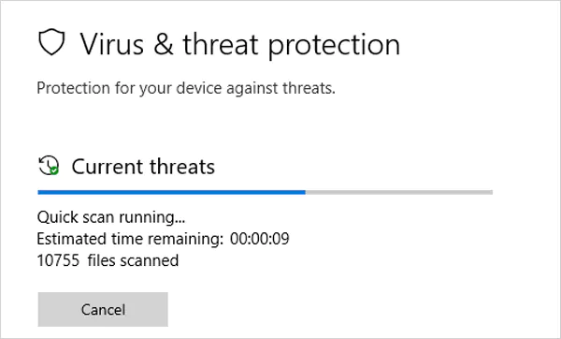The height and width of the screenshot is (339, 561).
Task: Click the 10755 files scanned counter
Action: (x=108, y=260)
